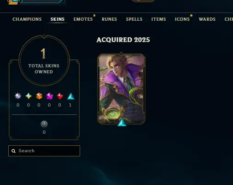233x185 pixels.
Task: Select the Wards tab
Action: (x=207, y=19)
